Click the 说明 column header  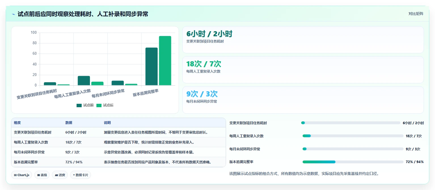[107, 123]
